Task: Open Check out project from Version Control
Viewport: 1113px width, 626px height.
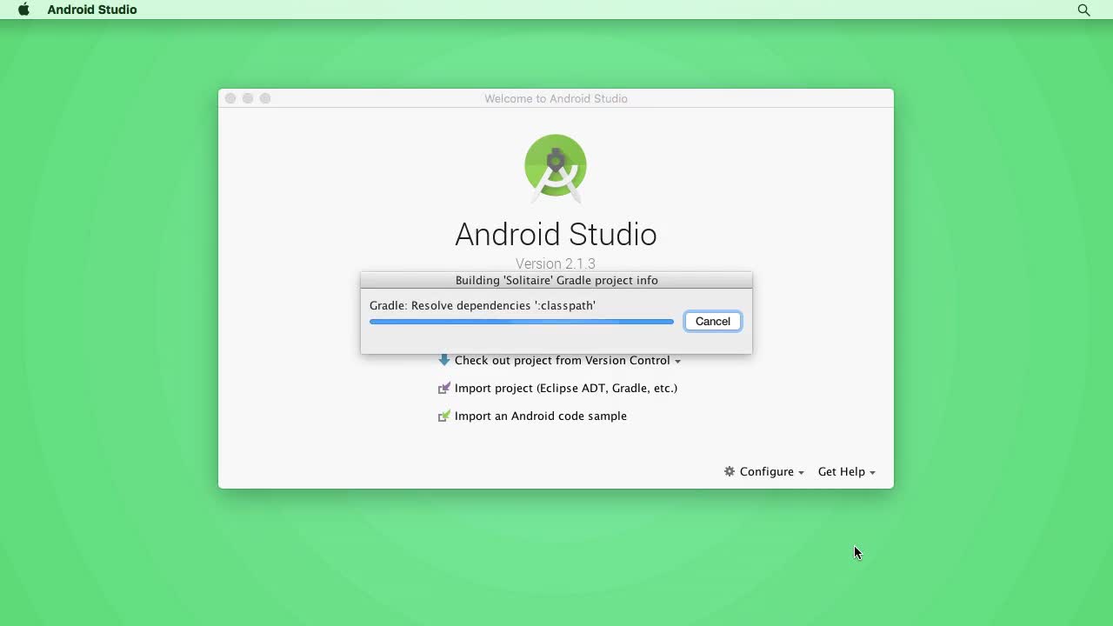Action: [562, 360]
